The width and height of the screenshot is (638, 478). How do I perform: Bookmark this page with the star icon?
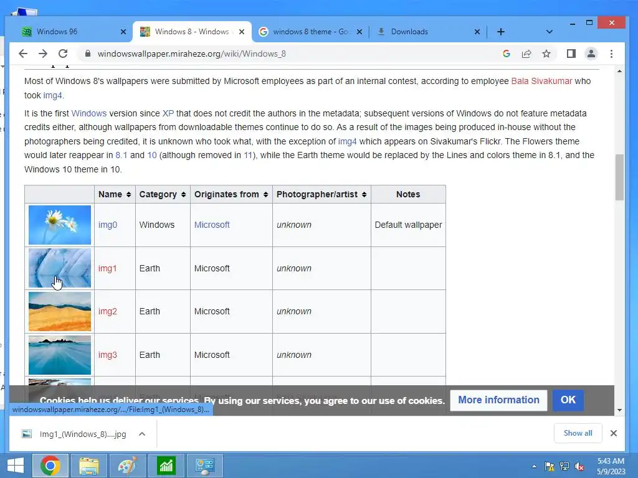[546, 54]
